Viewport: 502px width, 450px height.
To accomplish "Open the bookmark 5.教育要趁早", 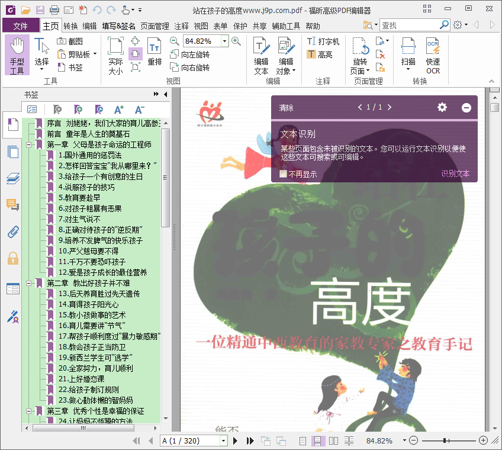I will click(79, 198).
